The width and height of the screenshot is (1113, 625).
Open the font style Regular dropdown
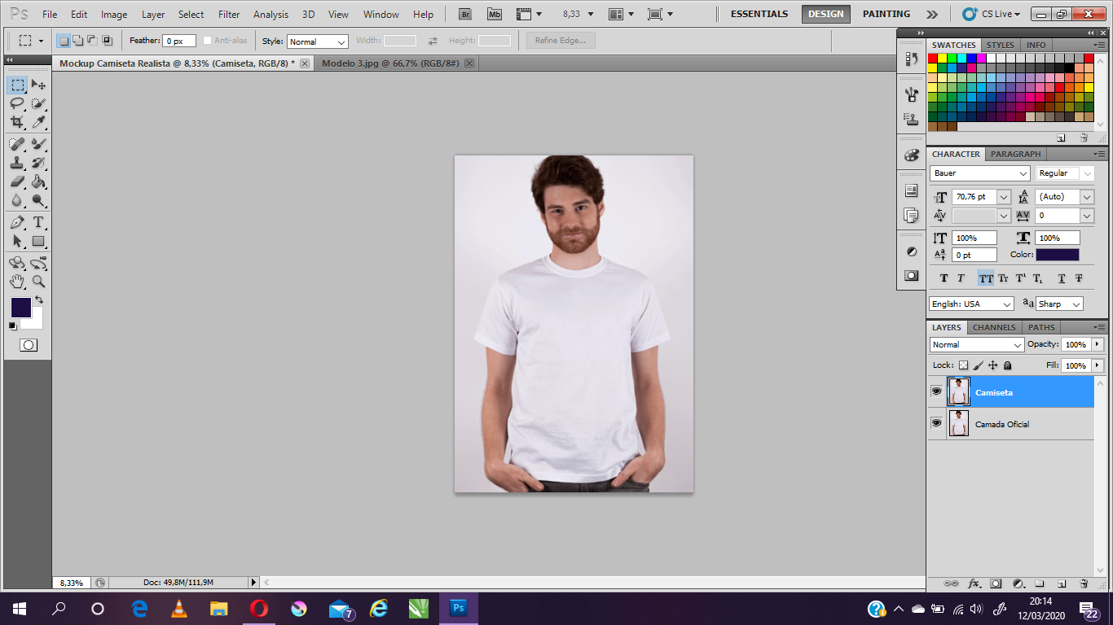click(x=1063, y=173)
